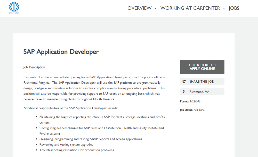The image size is (258, 157).
Task: Click the Designing, programming and testing ABAP bullet
Action: (x=91, y=139)
